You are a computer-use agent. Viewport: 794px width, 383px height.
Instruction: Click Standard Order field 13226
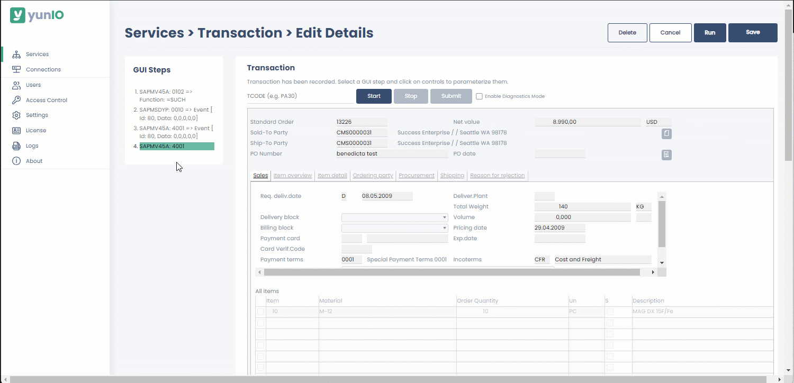tap(362, 122)
